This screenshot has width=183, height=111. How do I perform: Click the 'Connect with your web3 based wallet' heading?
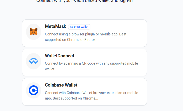pyautogui.click(x=84, y=1)
